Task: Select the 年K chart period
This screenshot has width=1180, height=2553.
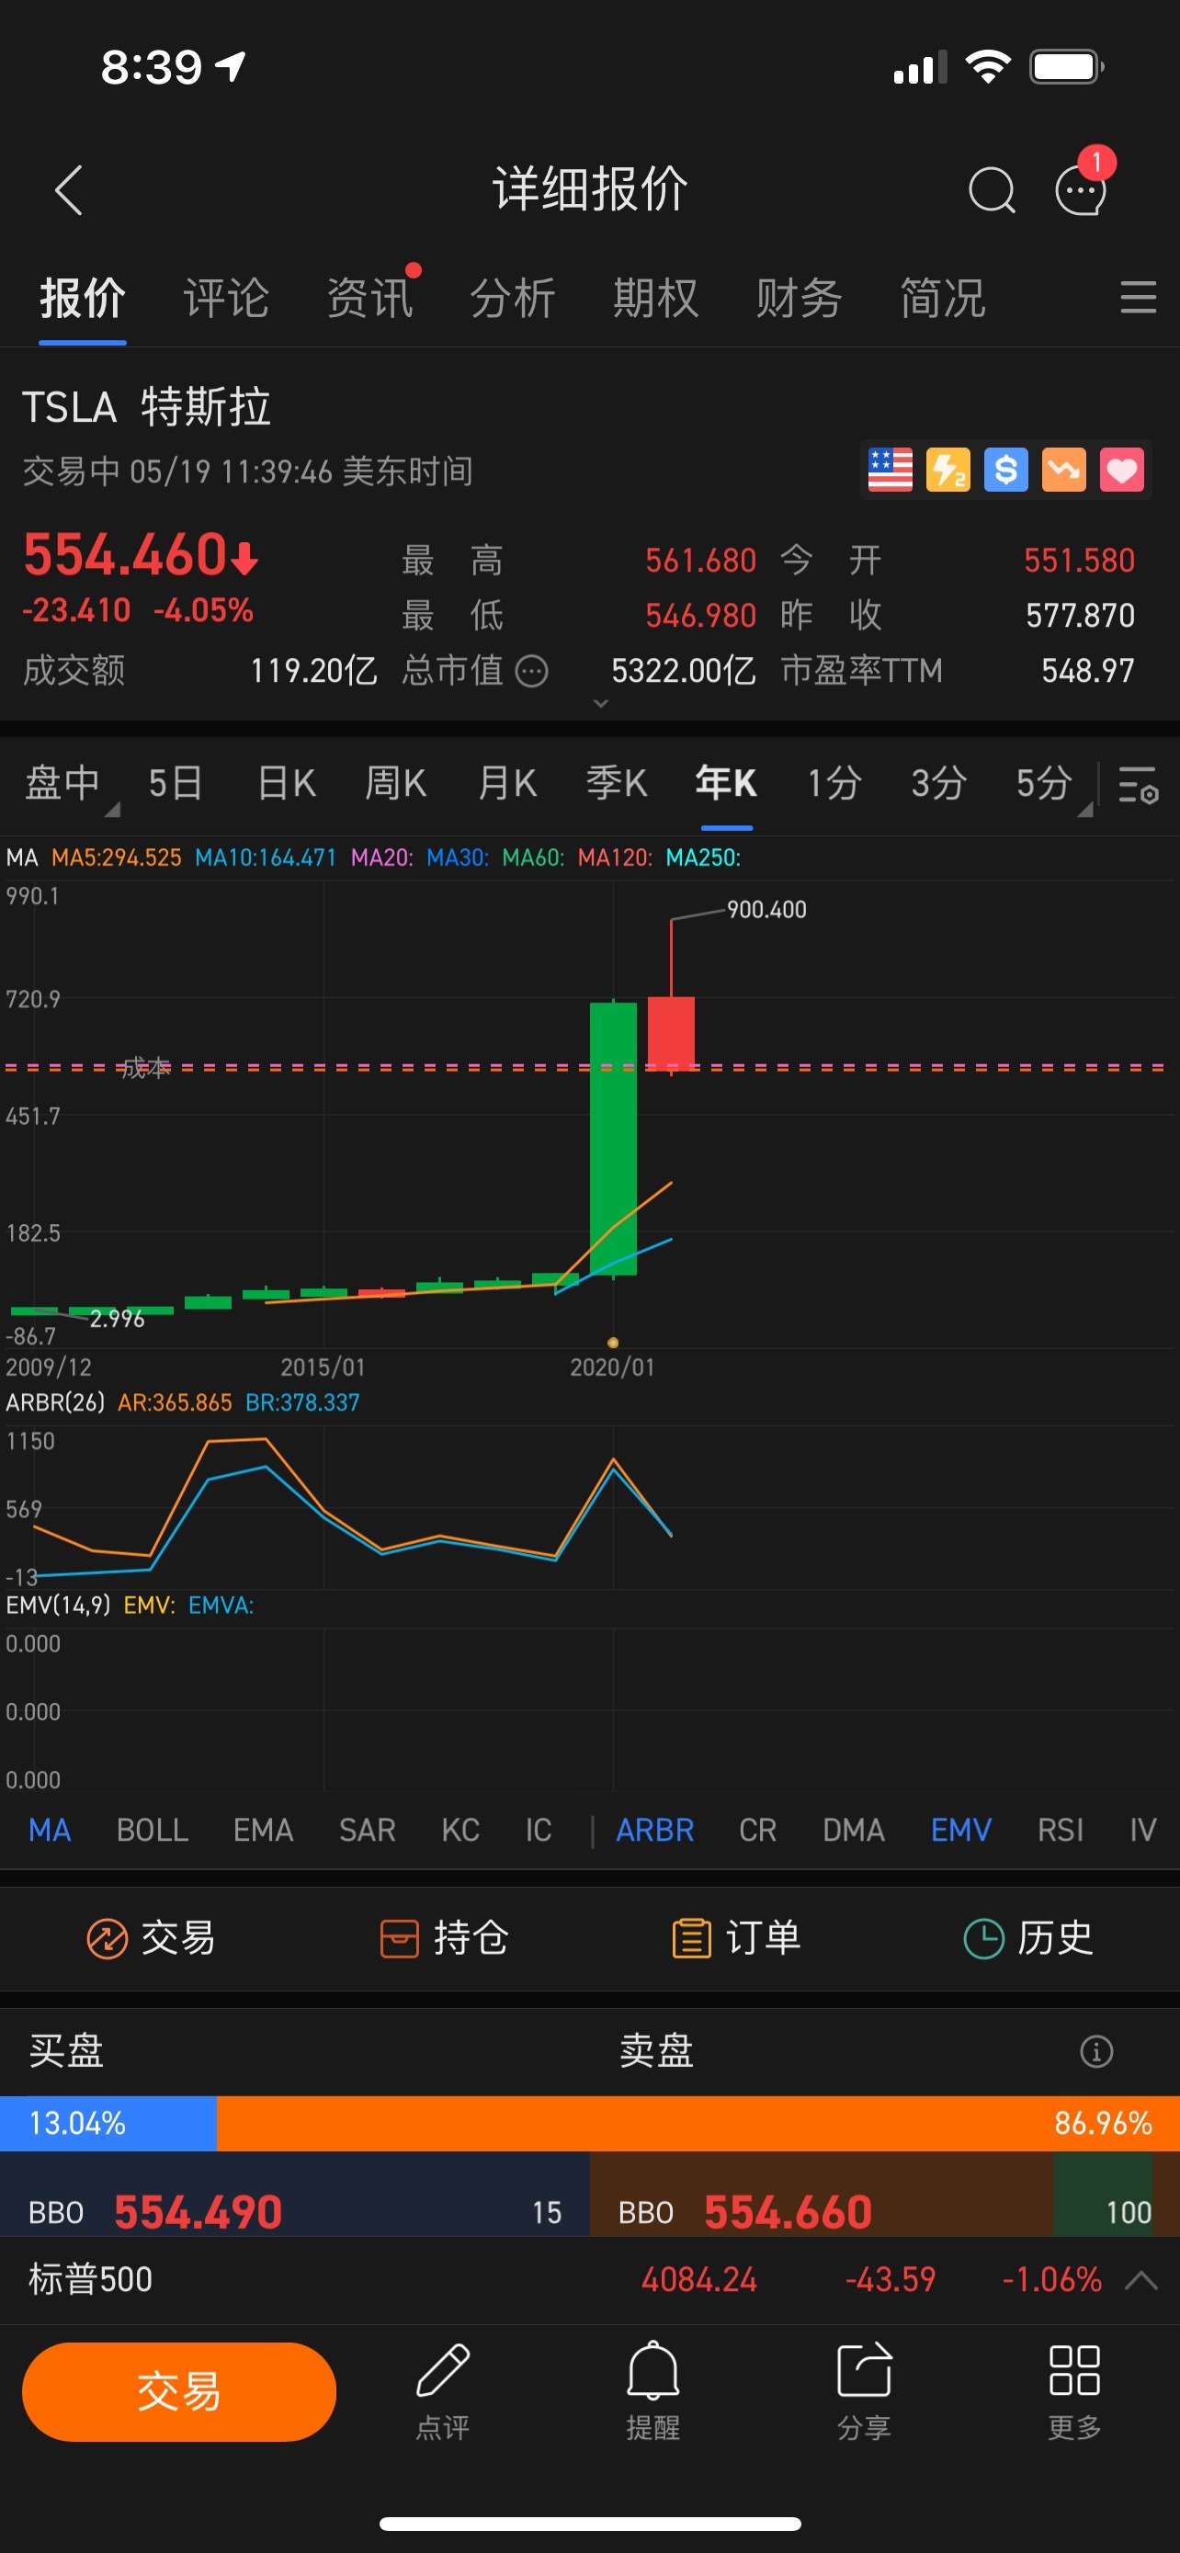Action: [726, 784]
